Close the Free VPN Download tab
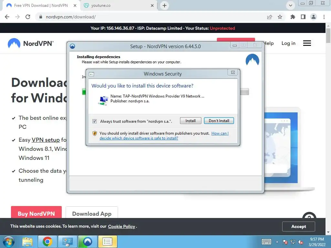The image size is (331, 248). pos(75,5)
